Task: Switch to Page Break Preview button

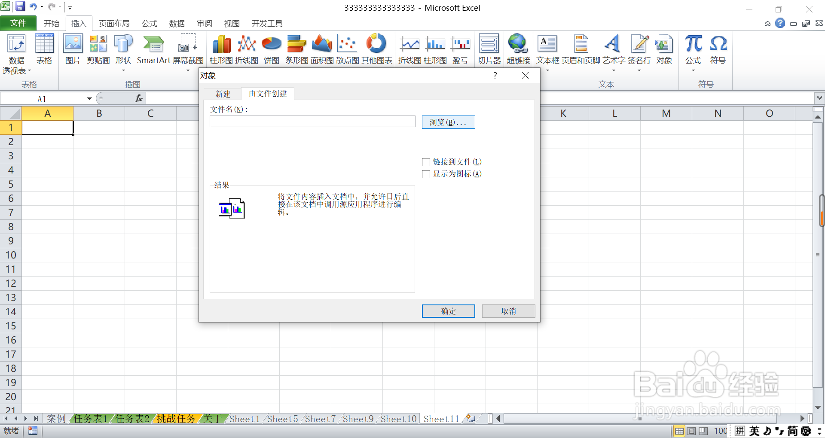Action: [703, 431]
